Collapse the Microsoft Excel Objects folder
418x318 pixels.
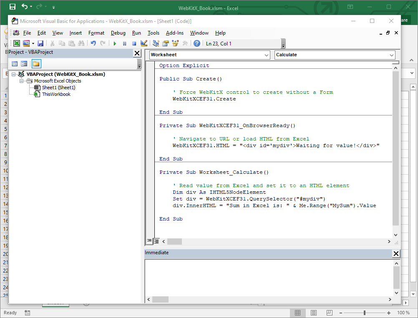[21, 81]
